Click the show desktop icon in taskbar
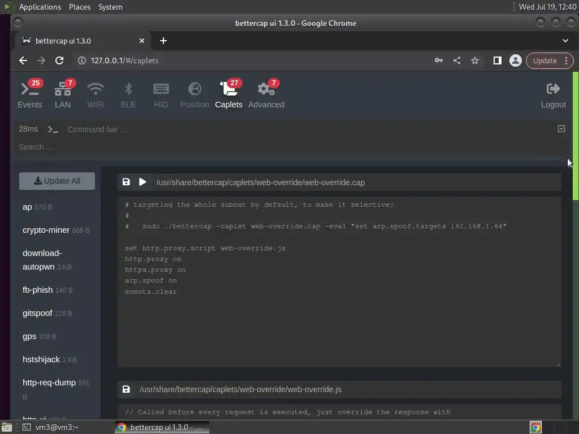 pos(7,427)
